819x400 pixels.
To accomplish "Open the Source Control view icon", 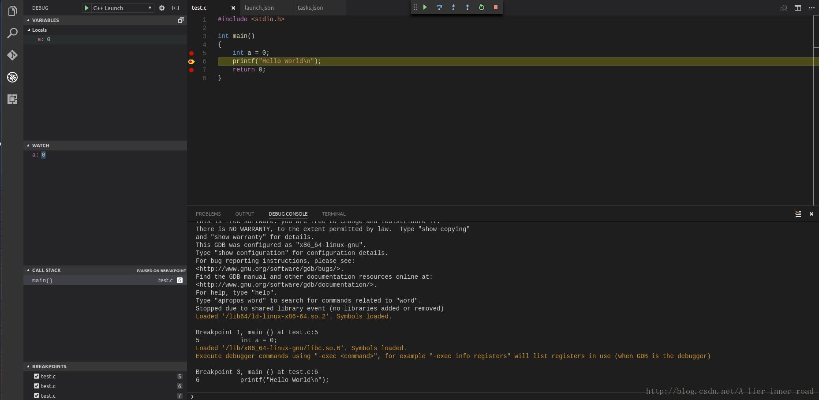I will pos(12,55).
